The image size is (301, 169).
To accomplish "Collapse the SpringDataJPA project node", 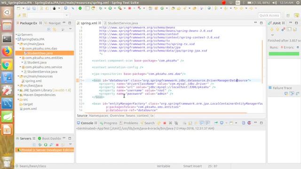I will tap(16, 39).
